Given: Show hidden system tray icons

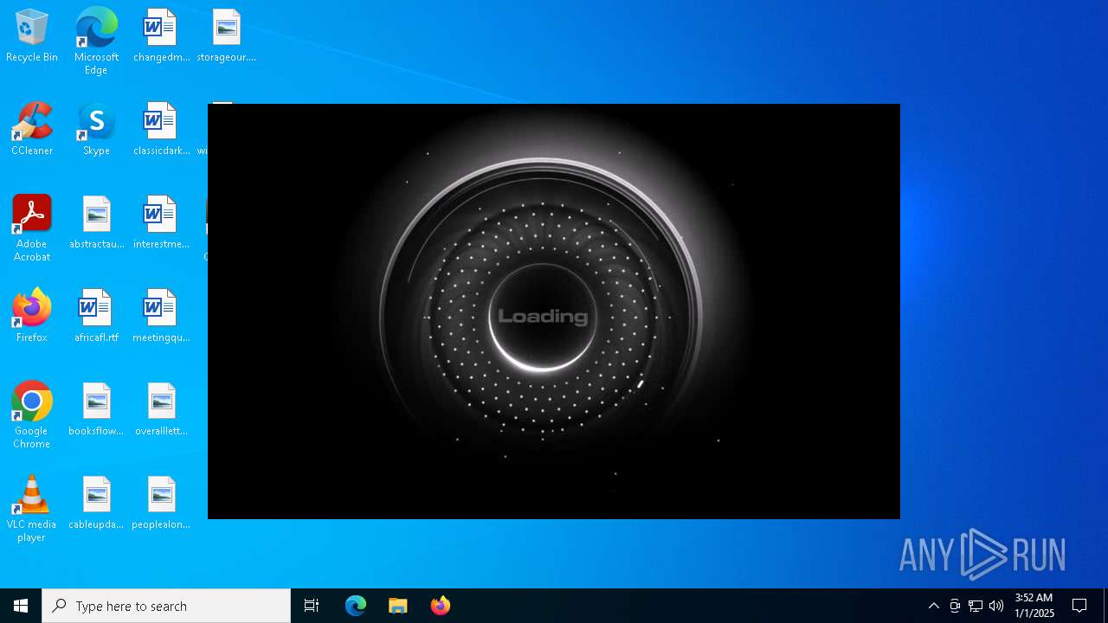Looking at the screenshot, I should pos(934,606).
